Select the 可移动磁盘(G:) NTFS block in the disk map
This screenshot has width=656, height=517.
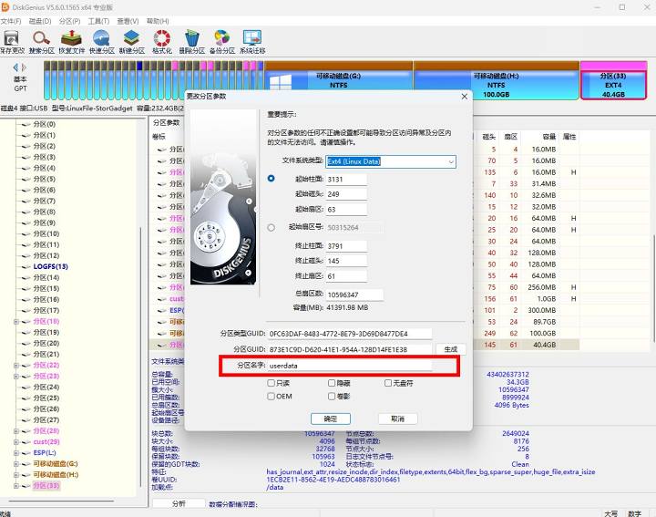(338, 79)
